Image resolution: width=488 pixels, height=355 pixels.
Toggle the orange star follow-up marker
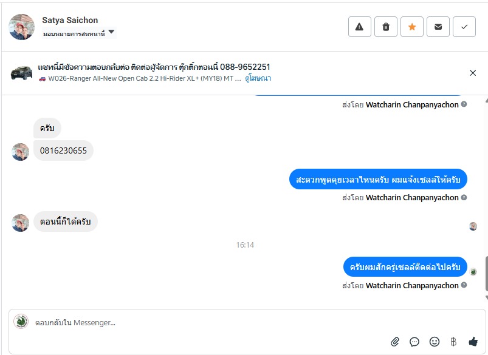point(412,27)
